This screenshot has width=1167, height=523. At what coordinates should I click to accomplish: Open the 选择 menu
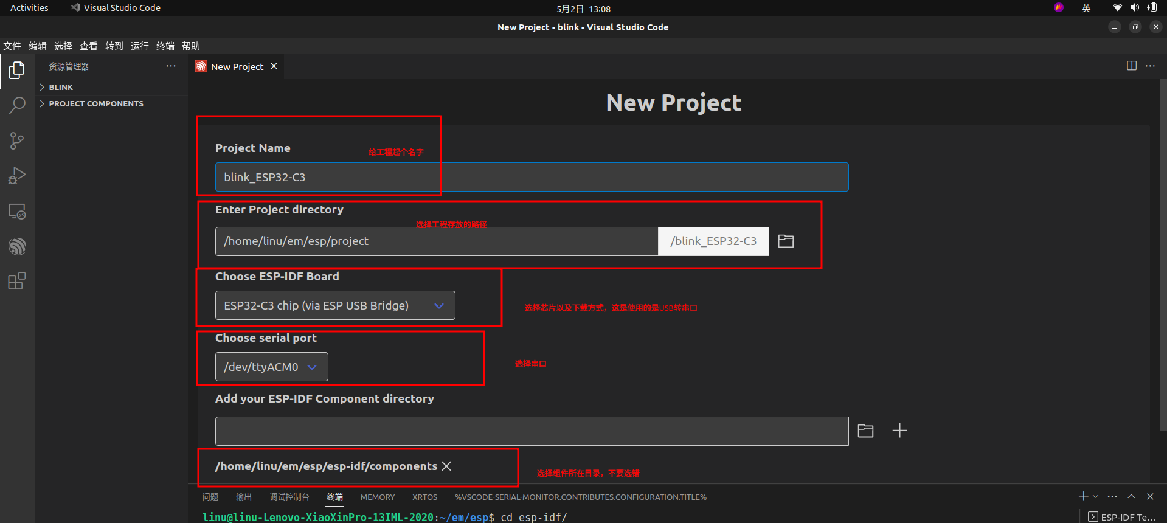[63, 46]
